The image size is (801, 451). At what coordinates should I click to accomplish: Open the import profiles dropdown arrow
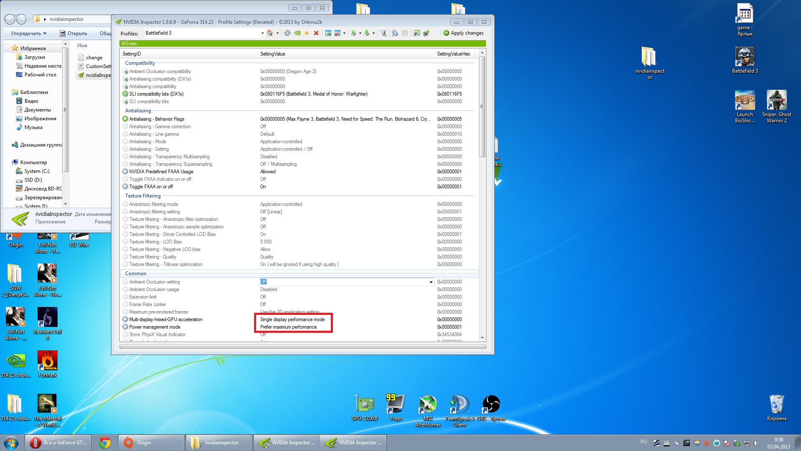click(373, 33)
